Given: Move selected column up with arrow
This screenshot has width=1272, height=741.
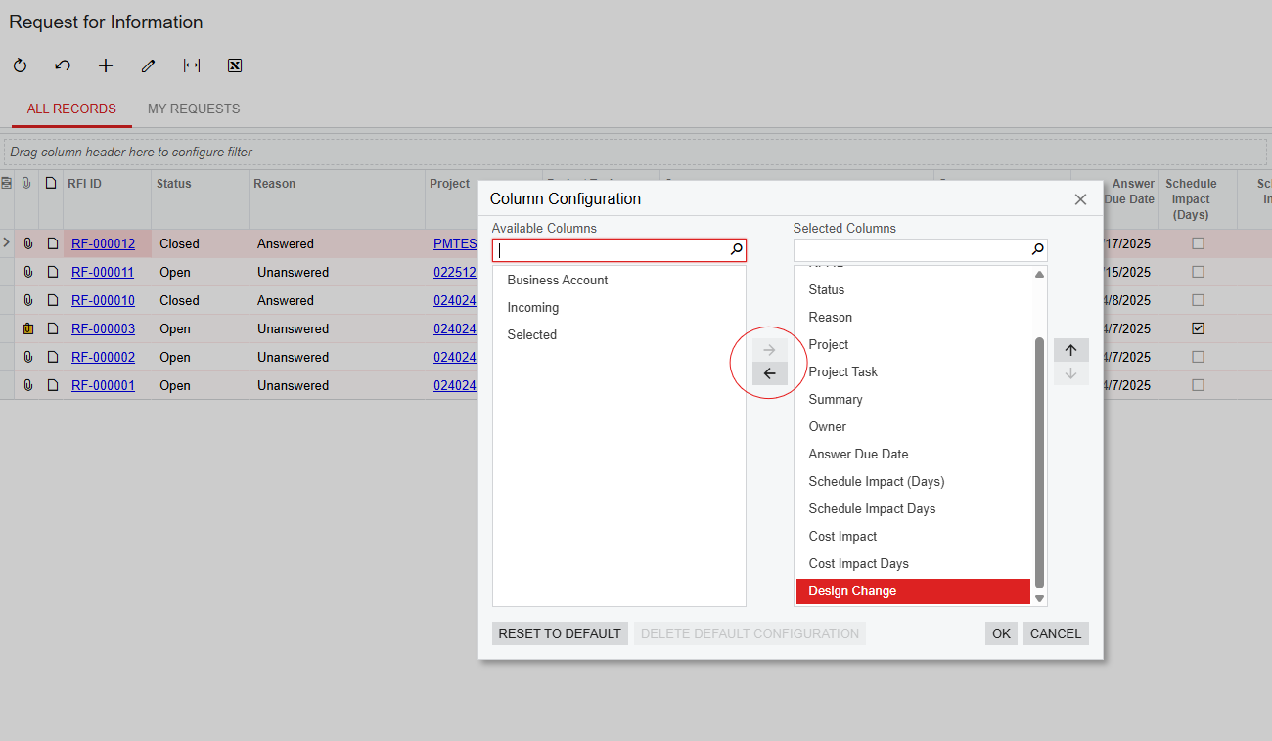Looking at the screenshot, I should (x=1070, y=350).
